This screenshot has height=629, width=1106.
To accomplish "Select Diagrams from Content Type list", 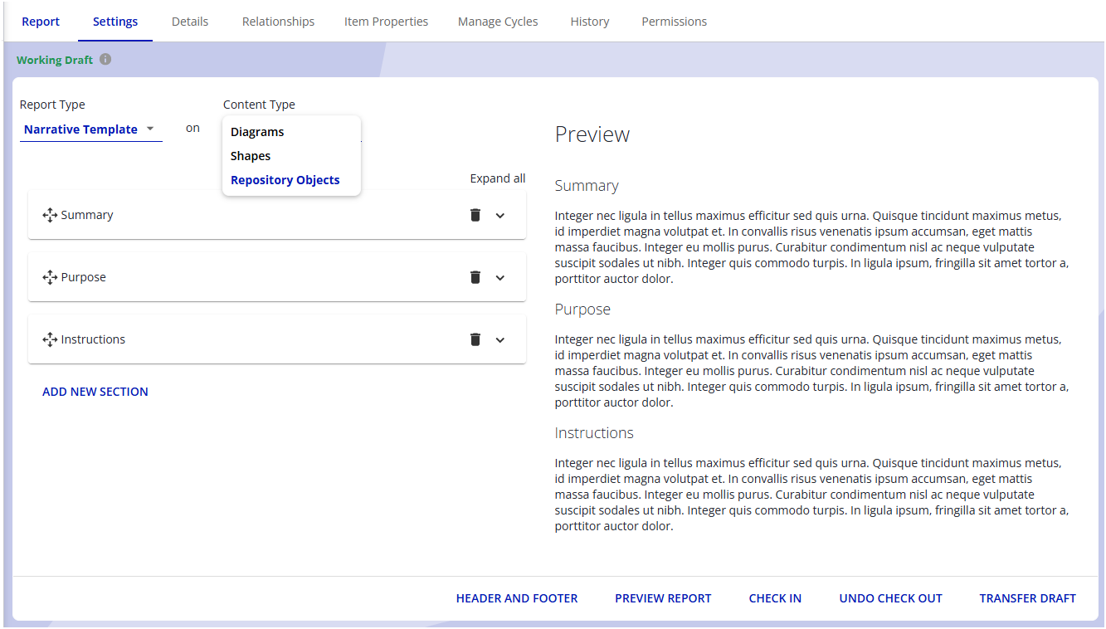I will 257,132.
